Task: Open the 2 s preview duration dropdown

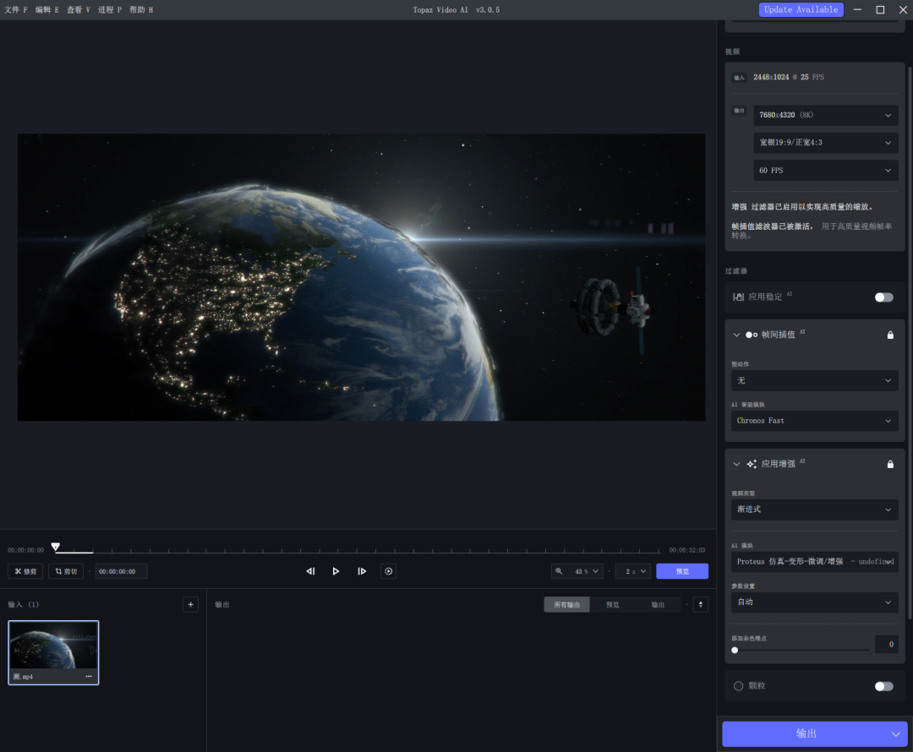Action: point(635,571)
